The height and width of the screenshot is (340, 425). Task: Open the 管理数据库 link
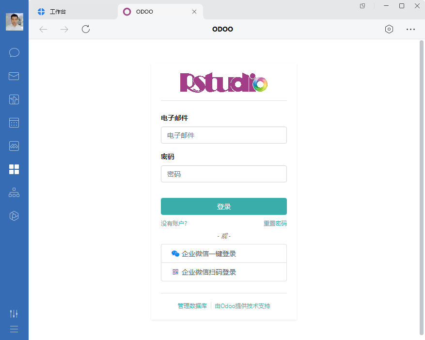tap(192, 306)
